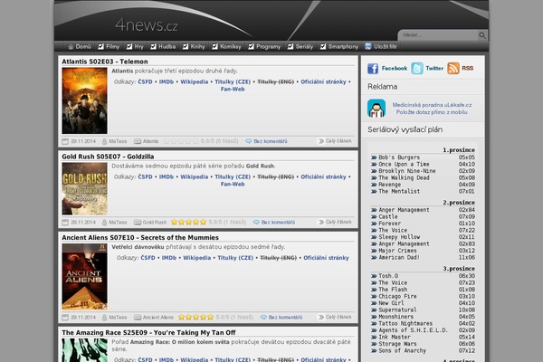Screen dimensions: 543x362
Task: Rate Gold Rush post with the third star
Action: pos(188,223)
